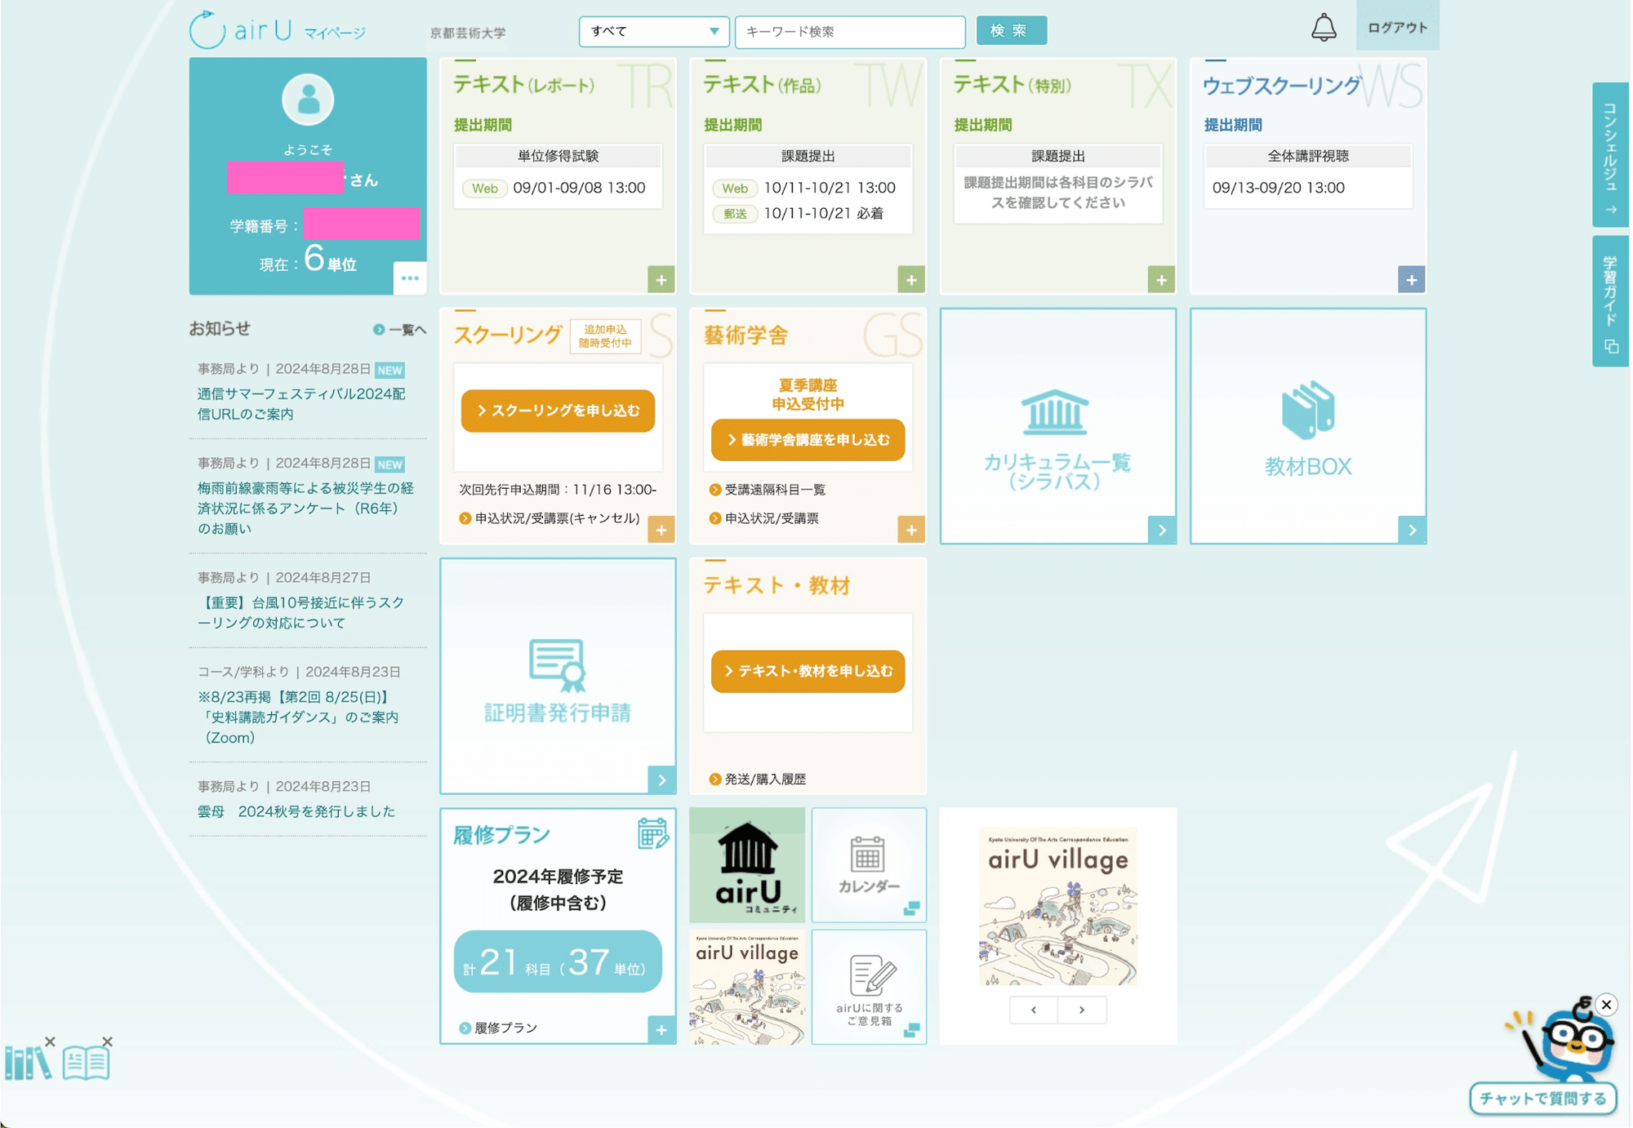
Task: Expand the ウェブスクーリング panel plus button
Action: [1411, 280]
